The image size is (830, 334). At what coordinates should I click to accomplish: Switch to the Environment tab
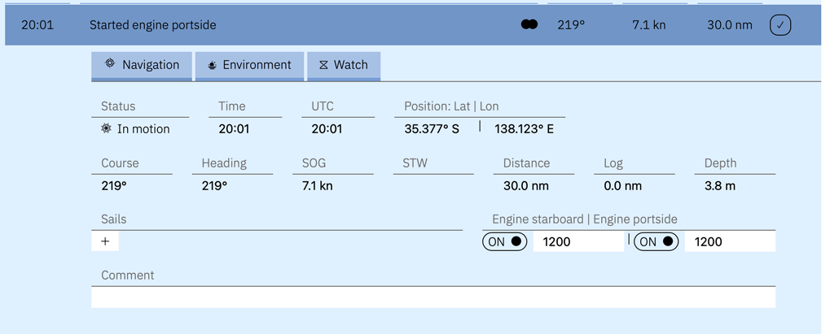tap(249, 65)
